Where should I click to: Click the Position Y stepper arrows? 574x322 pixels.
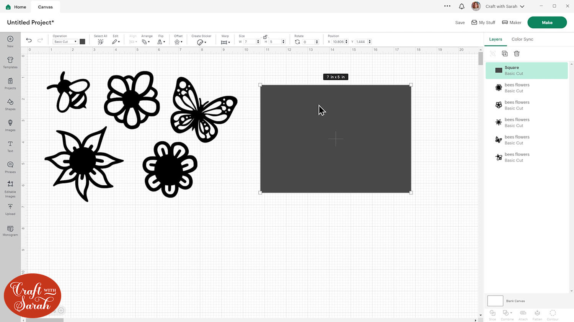370,42
